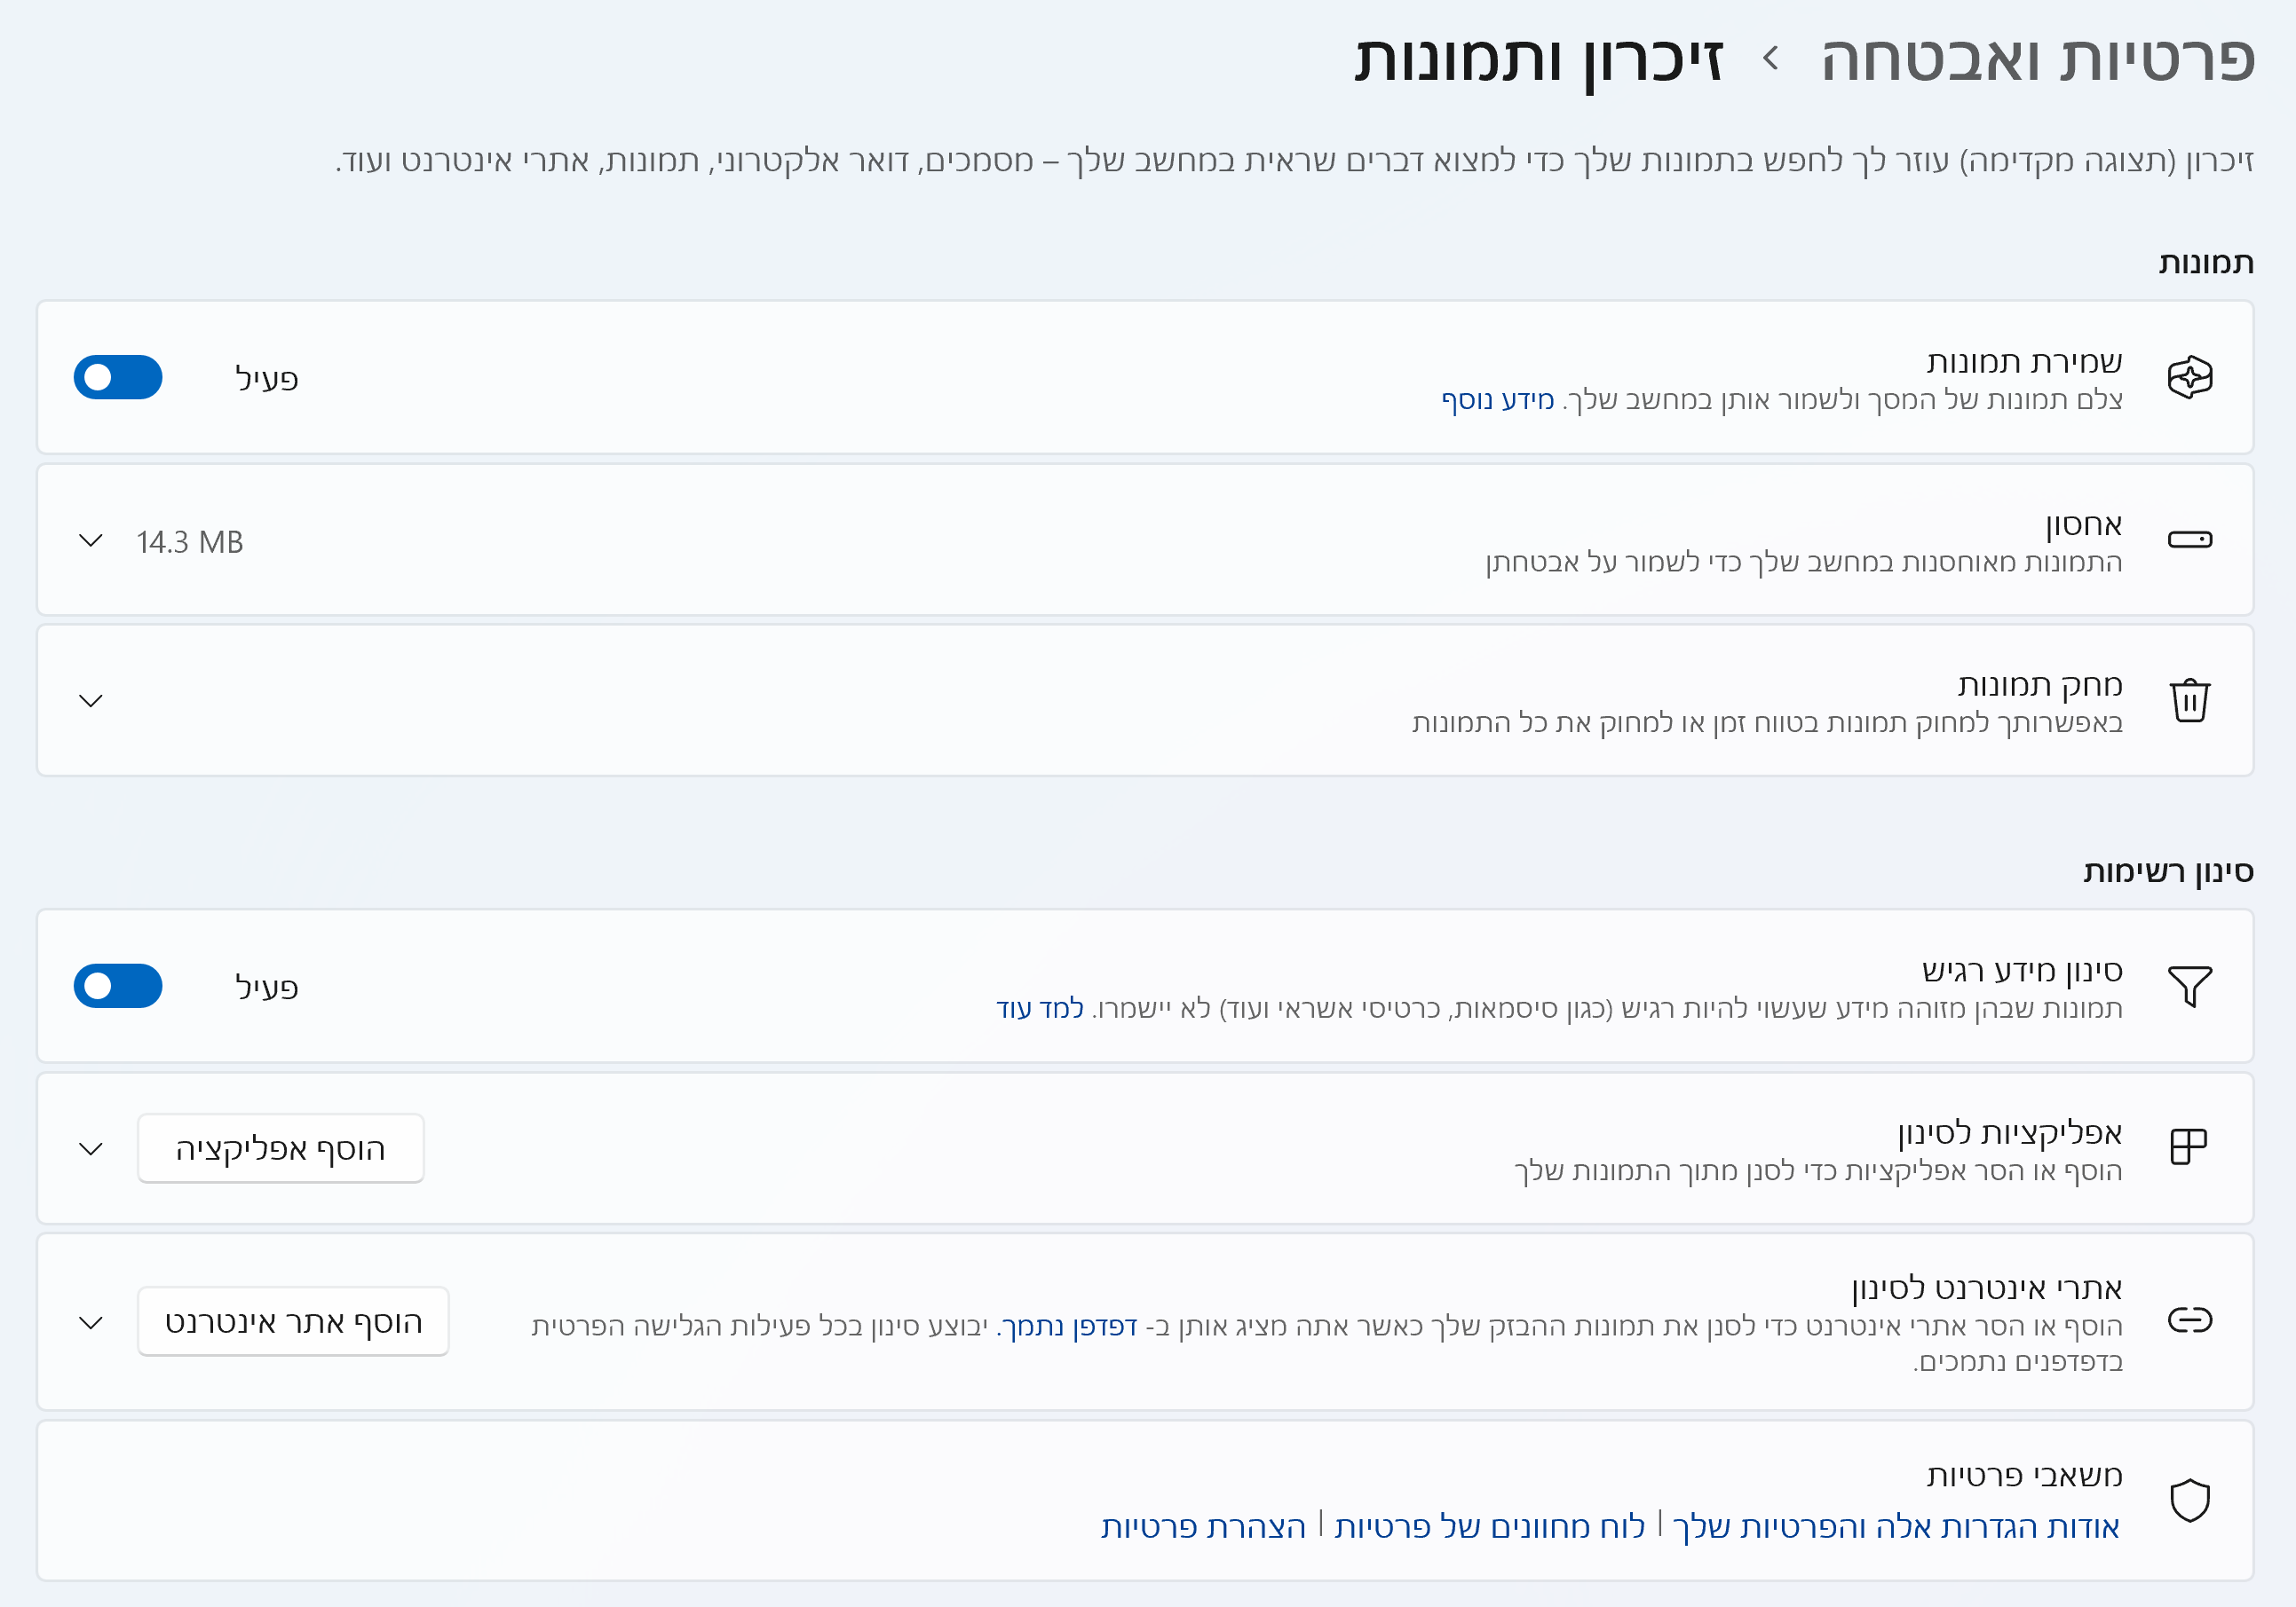Click the 14.3 MB storage value
Viewport: 2296px width, 1607px height.
[190, 541]
